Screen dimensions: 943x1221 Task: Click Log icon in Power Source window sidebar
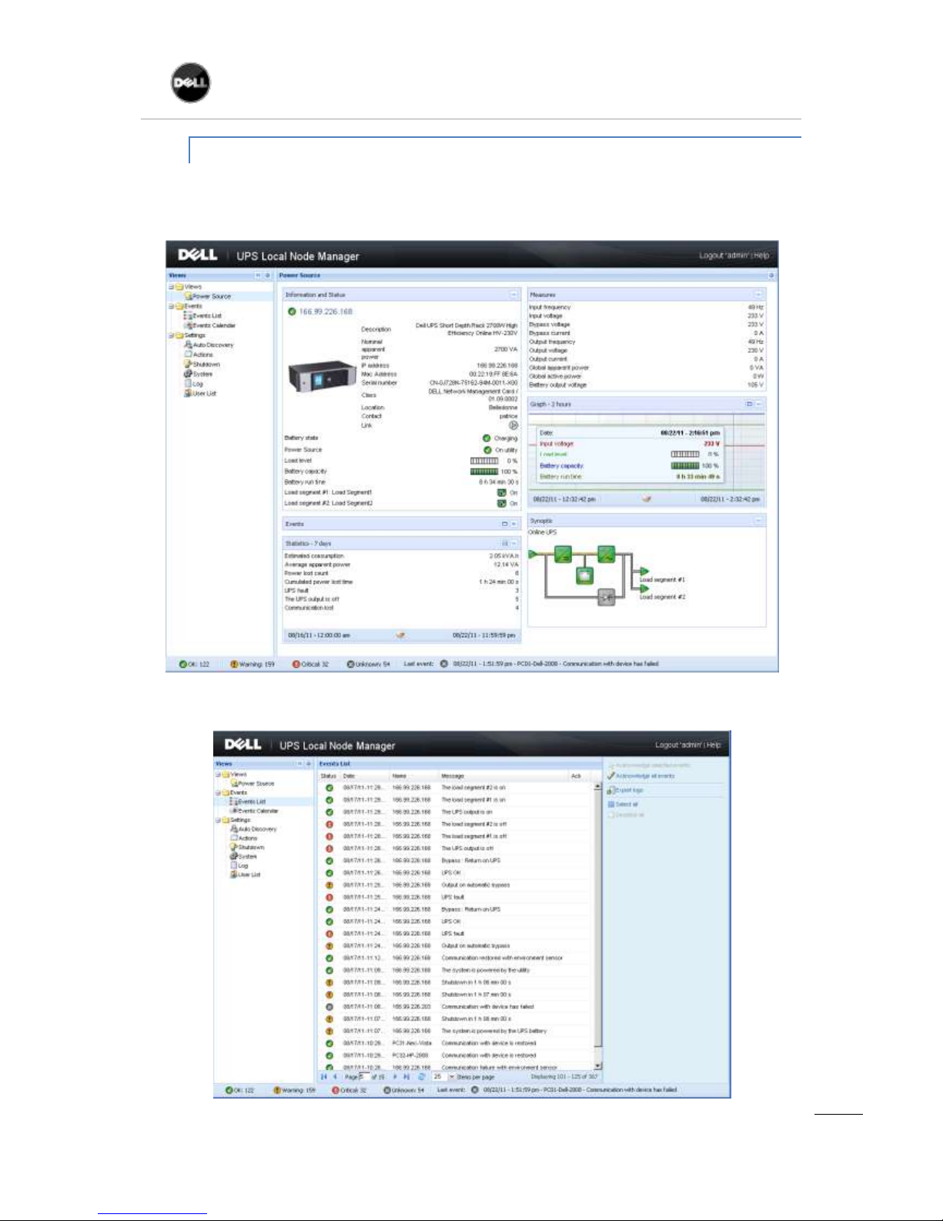coord(188,383)
